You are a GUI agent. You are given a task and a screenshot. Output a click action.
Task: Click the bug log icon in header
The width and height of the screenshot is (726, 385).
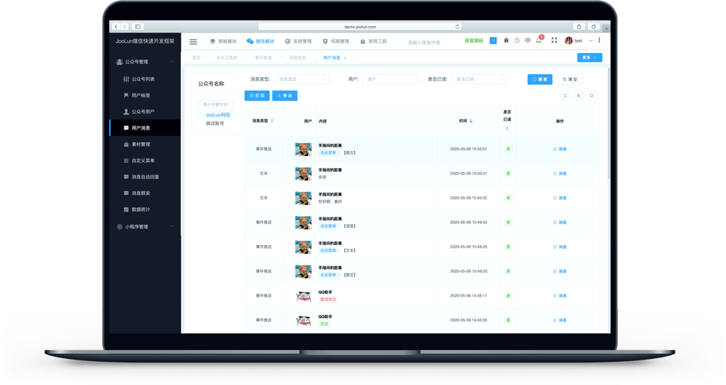pos(506,41)
